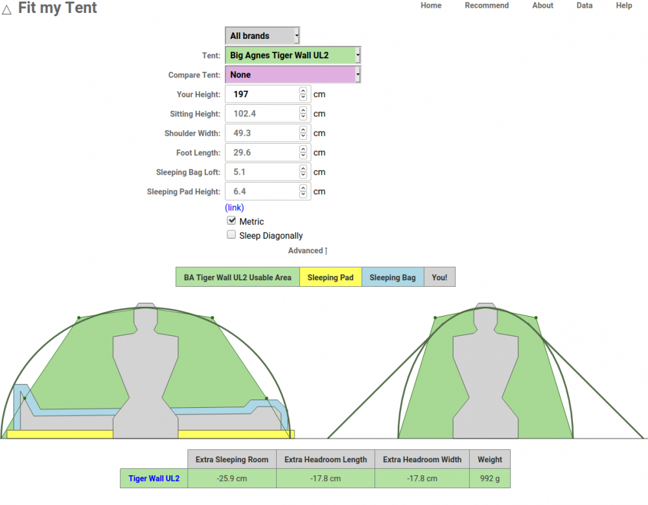Screen dimensions: 648x505
Task: Open the Tiger Wall UL2 link in the table
Action: pyautogui.click(x=154, y=478)
